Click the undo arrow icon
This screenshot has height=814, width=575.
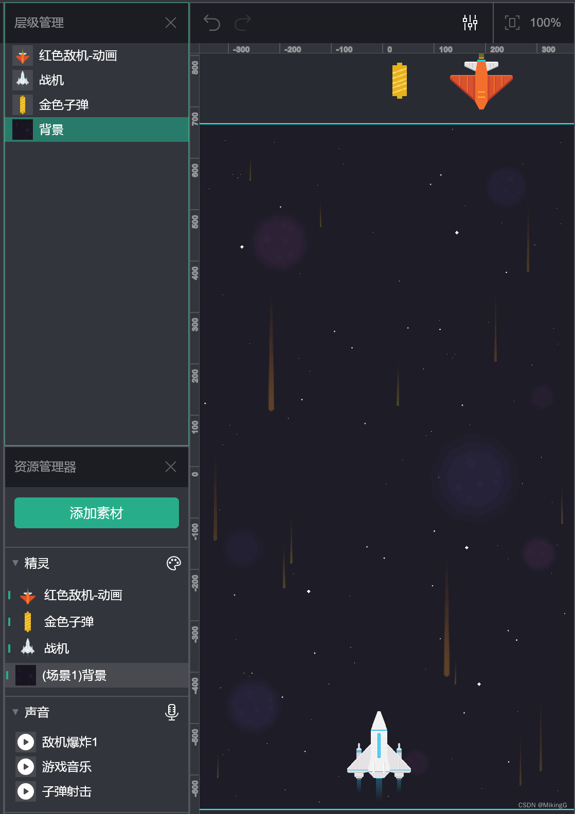click(x=212, y=23)
